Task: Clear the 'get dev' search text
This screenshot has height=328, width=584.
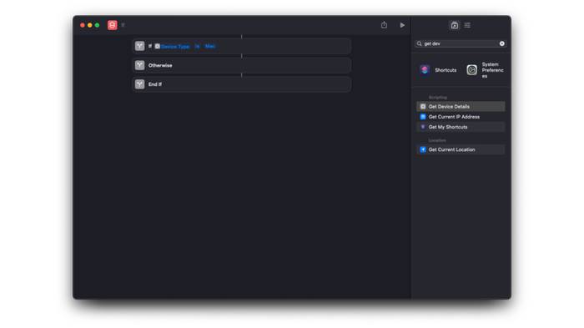Action: coord(502,43)
